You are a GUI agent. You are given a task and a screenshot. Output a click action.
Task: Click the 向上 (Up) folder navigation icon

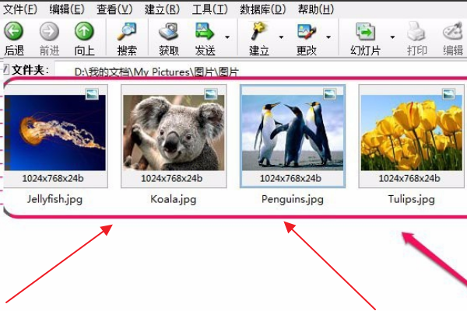point(84,32)
